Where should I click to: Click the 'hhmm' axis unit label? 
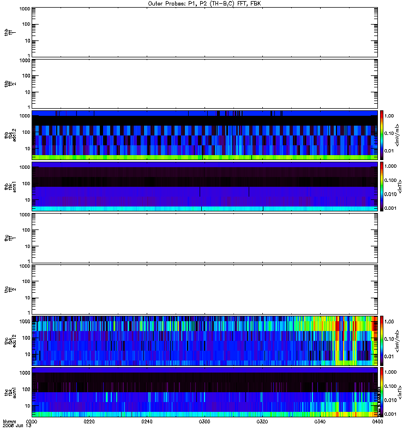pos(9,422)
